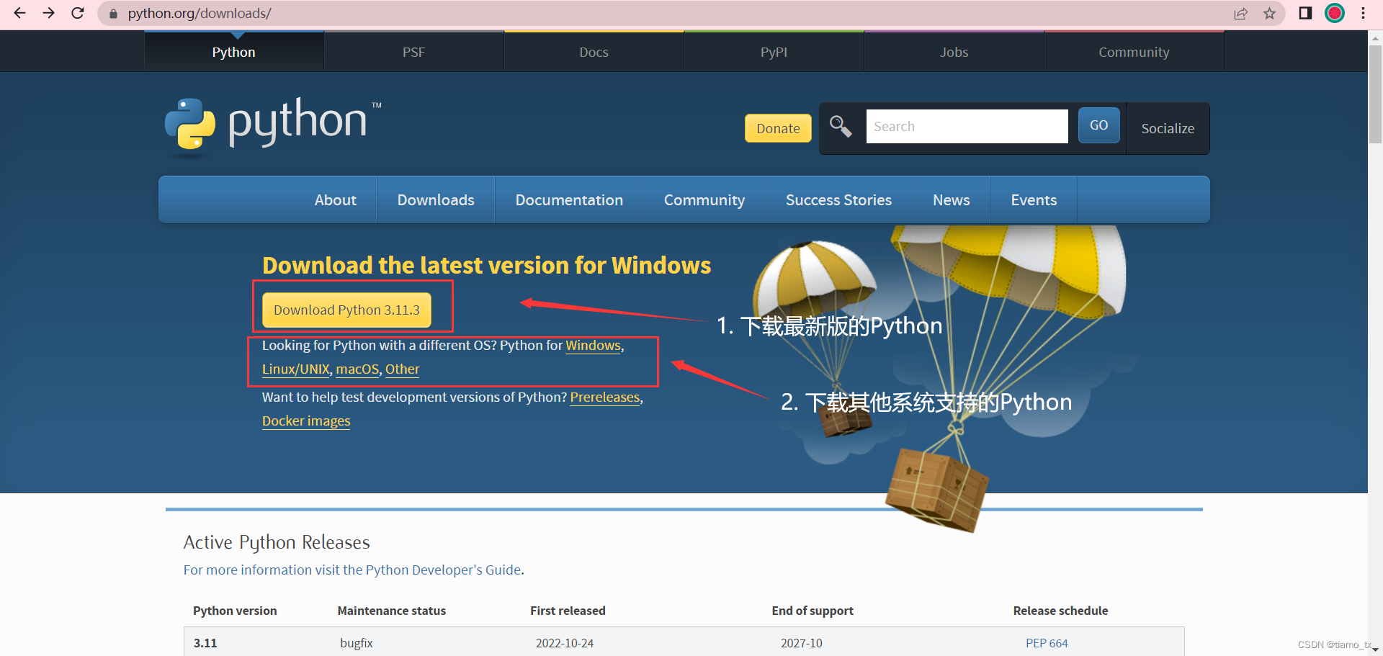
Task: Open the Python Developer's Guide link
Action: click(x=443, y=570)
